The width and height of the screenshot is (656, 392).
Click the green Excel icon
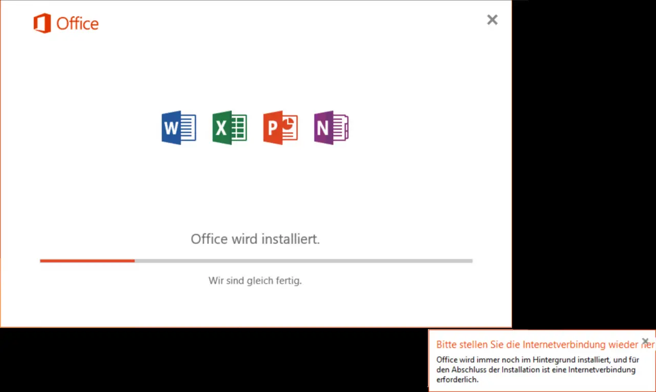coord(230,127)
